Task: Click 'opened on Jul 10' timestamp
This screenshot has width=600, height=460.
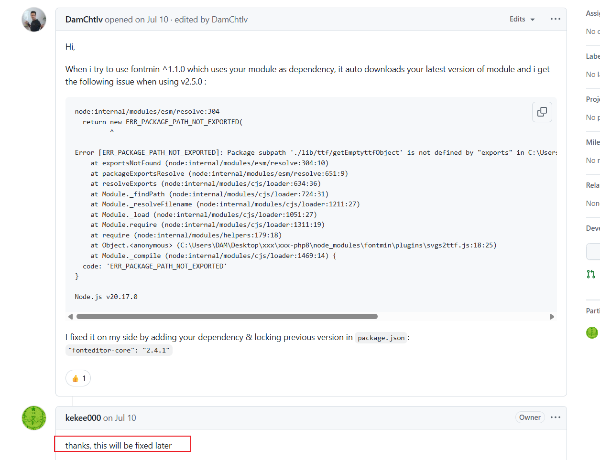Action: pyautogui.click(x=137, y=20)
